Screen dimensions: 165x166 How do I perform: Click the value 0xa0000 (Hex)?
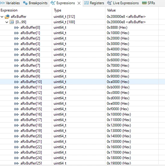point(118,82)
